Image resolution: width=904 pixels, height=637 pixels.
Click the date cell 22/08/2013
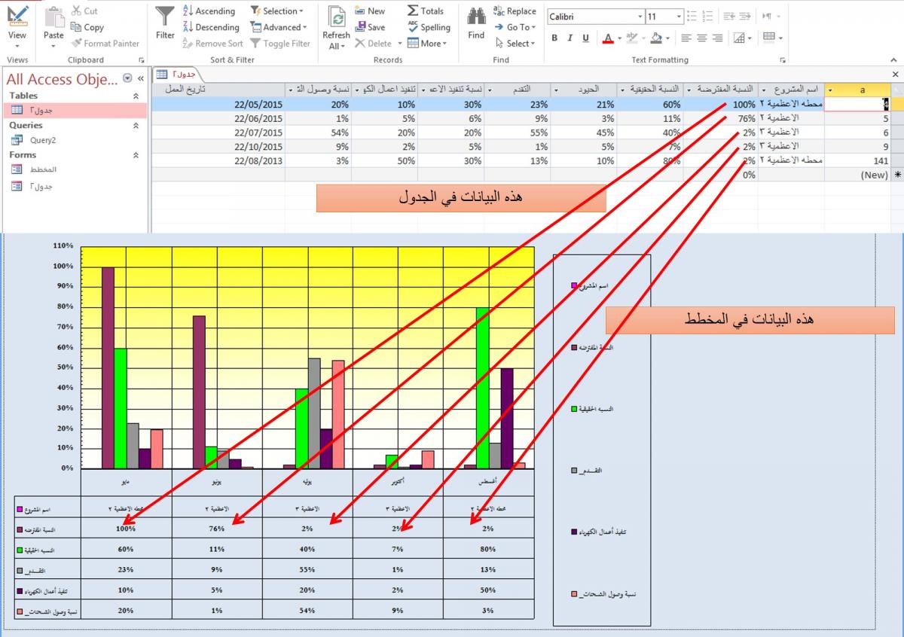[218, 160]
